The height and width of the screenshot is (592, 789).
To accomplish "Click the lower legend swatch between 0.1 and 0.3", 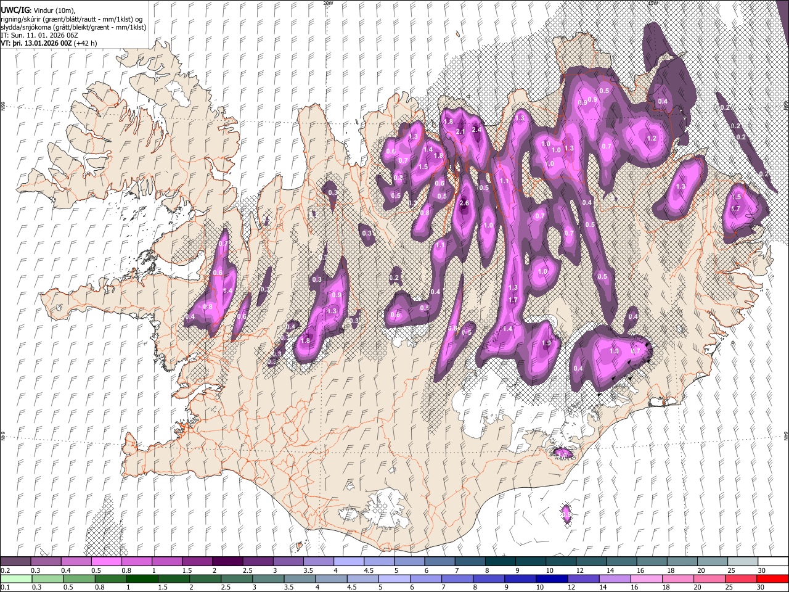I will click(15, 578).
